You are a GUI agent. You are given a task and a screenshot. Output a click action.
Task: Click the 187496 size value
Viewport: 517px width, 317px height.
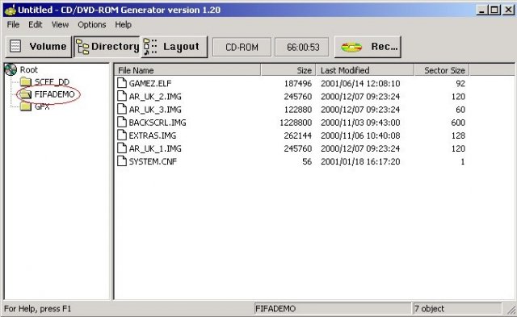click(x=298, y=83)
